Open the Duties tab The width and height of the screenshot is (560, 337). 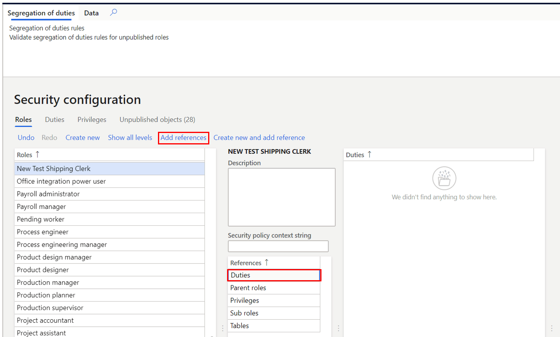pyautogui.click(x=54, y=119)
